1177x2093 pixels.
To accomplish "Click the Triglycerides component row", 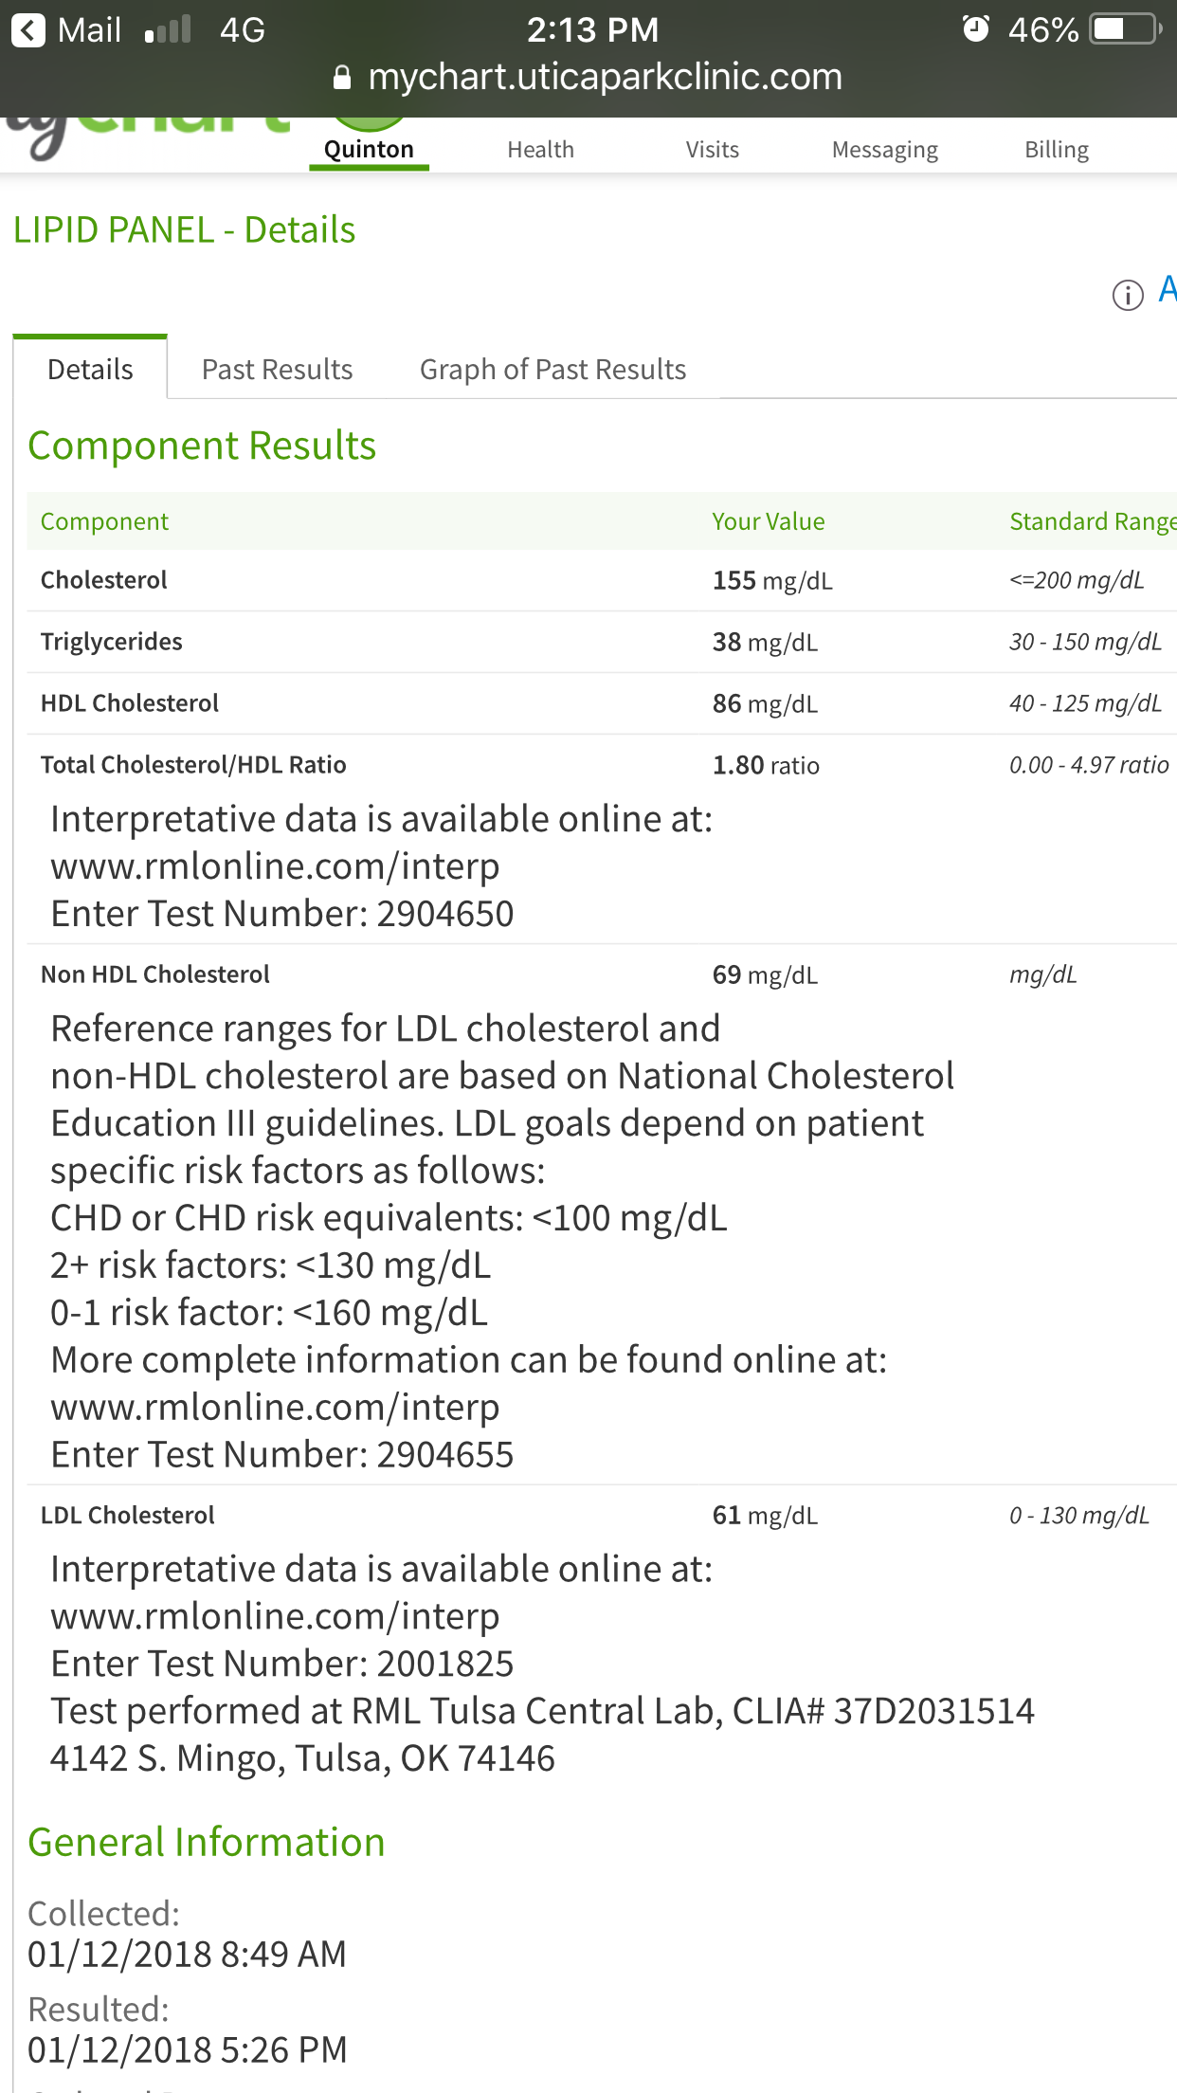I will [x=112, y=642].
